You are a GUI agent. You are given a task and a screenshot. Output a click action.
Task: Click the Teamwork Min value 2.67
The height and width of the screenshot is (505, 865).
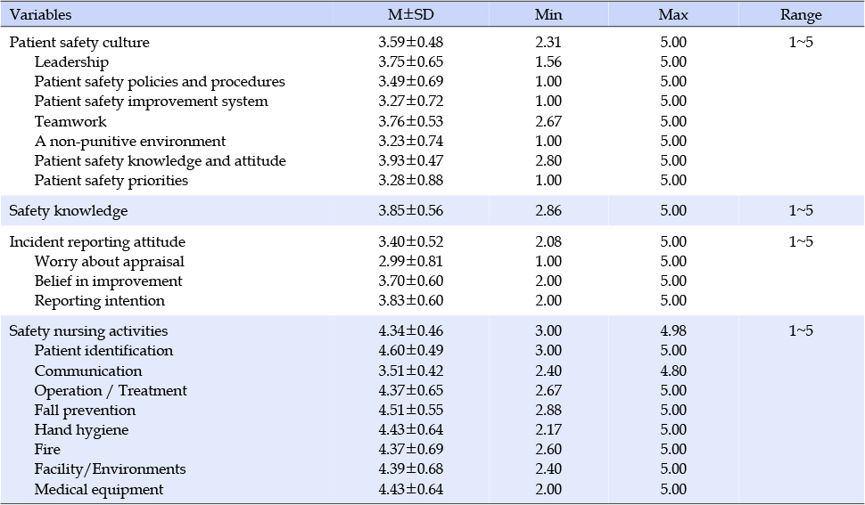(548, 121)
